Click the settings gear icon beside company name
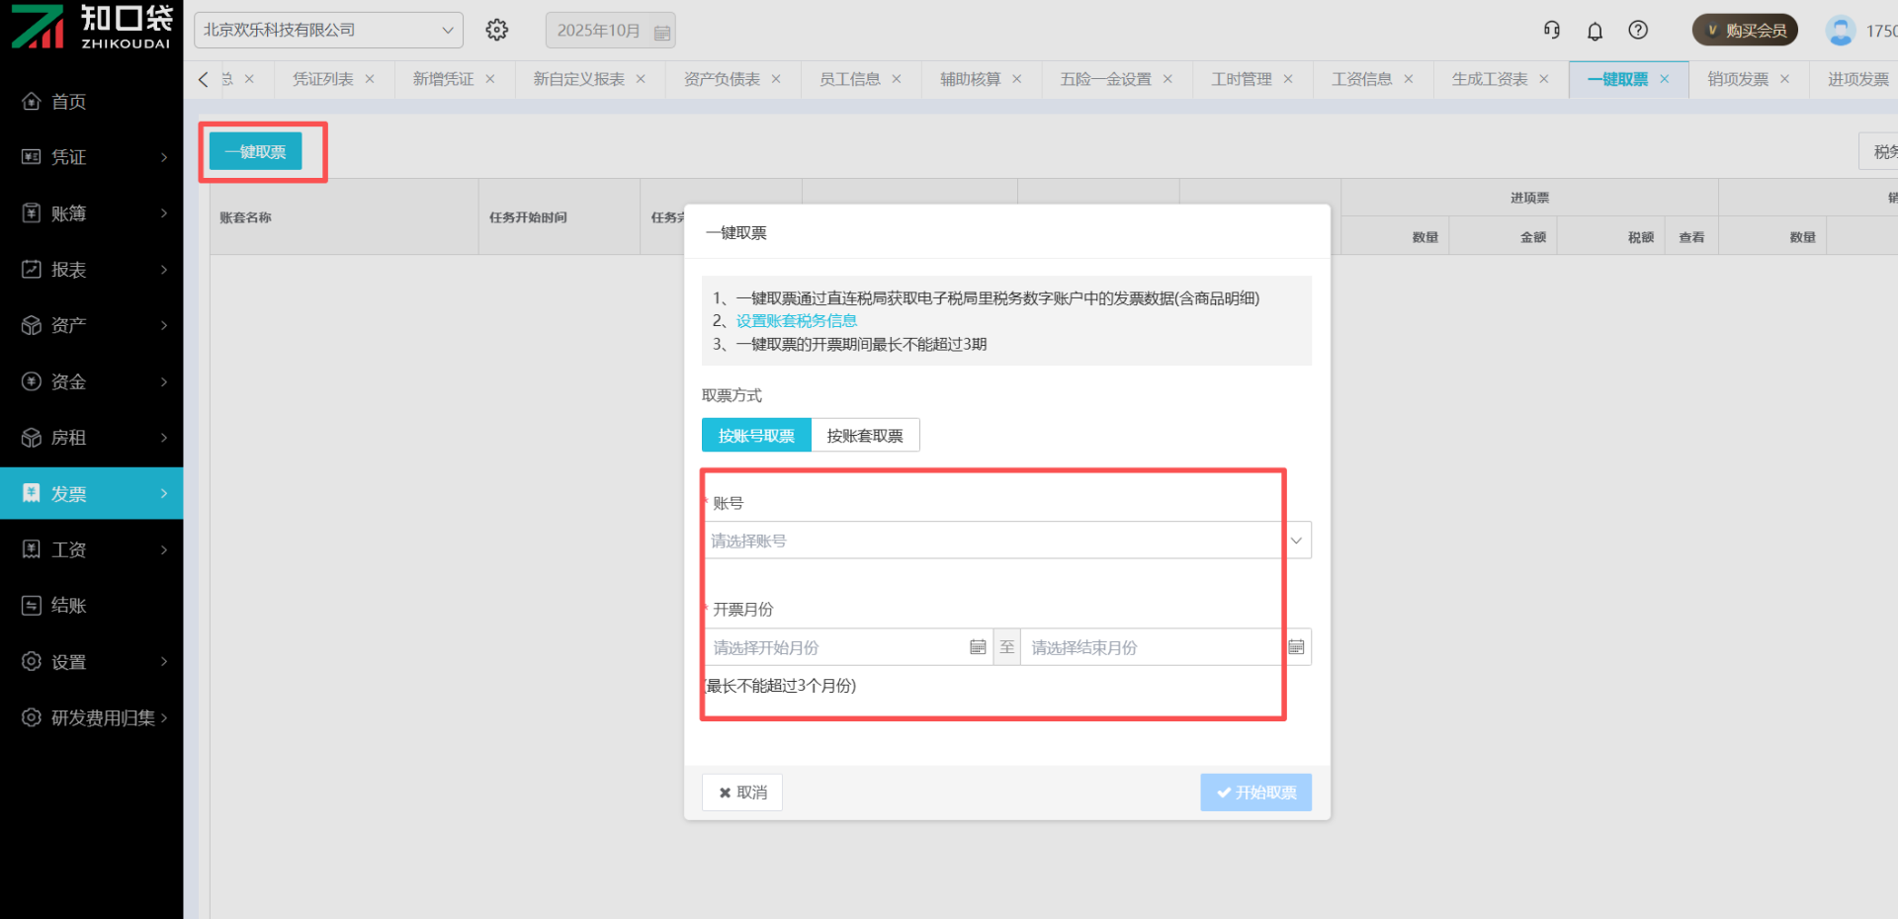Viewport: 1898px width, 919px height. (x=496, y=31)
